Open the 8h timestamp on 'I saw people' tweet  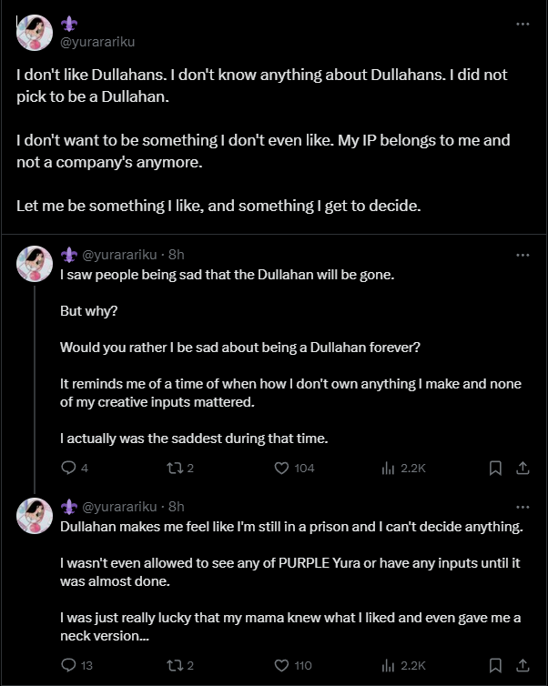tap(177, 255)
